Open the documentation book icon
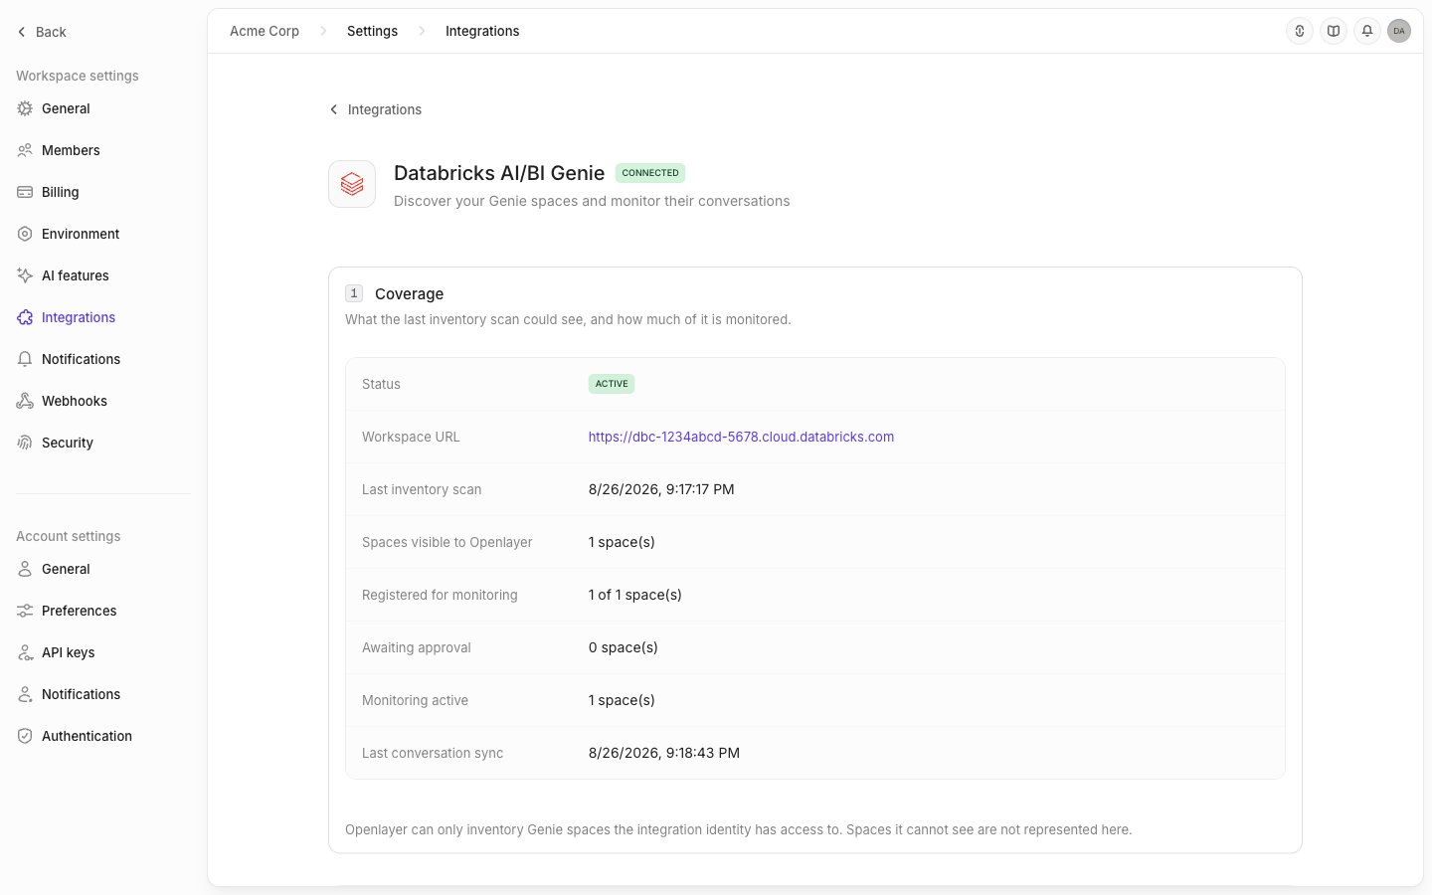1432x895 pixels. [x=1334, y=31]
